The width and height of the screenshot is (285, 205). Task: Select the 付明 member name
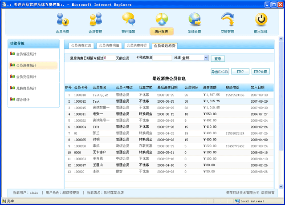coord(96,140)
